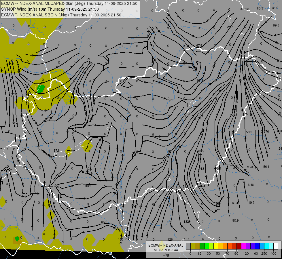282x259 pixels.
Task: Click the gray swatch in the MLCAPE legend
Action: click(188, 246)
